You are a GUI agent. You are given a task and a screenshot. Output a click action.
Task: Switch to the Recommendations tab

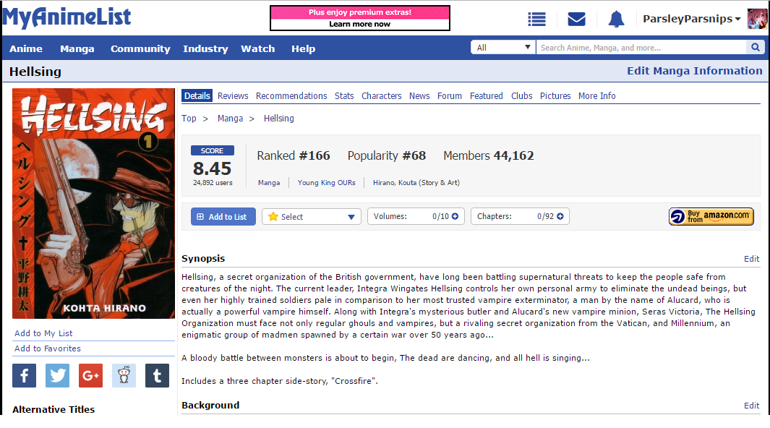[291, 95]
